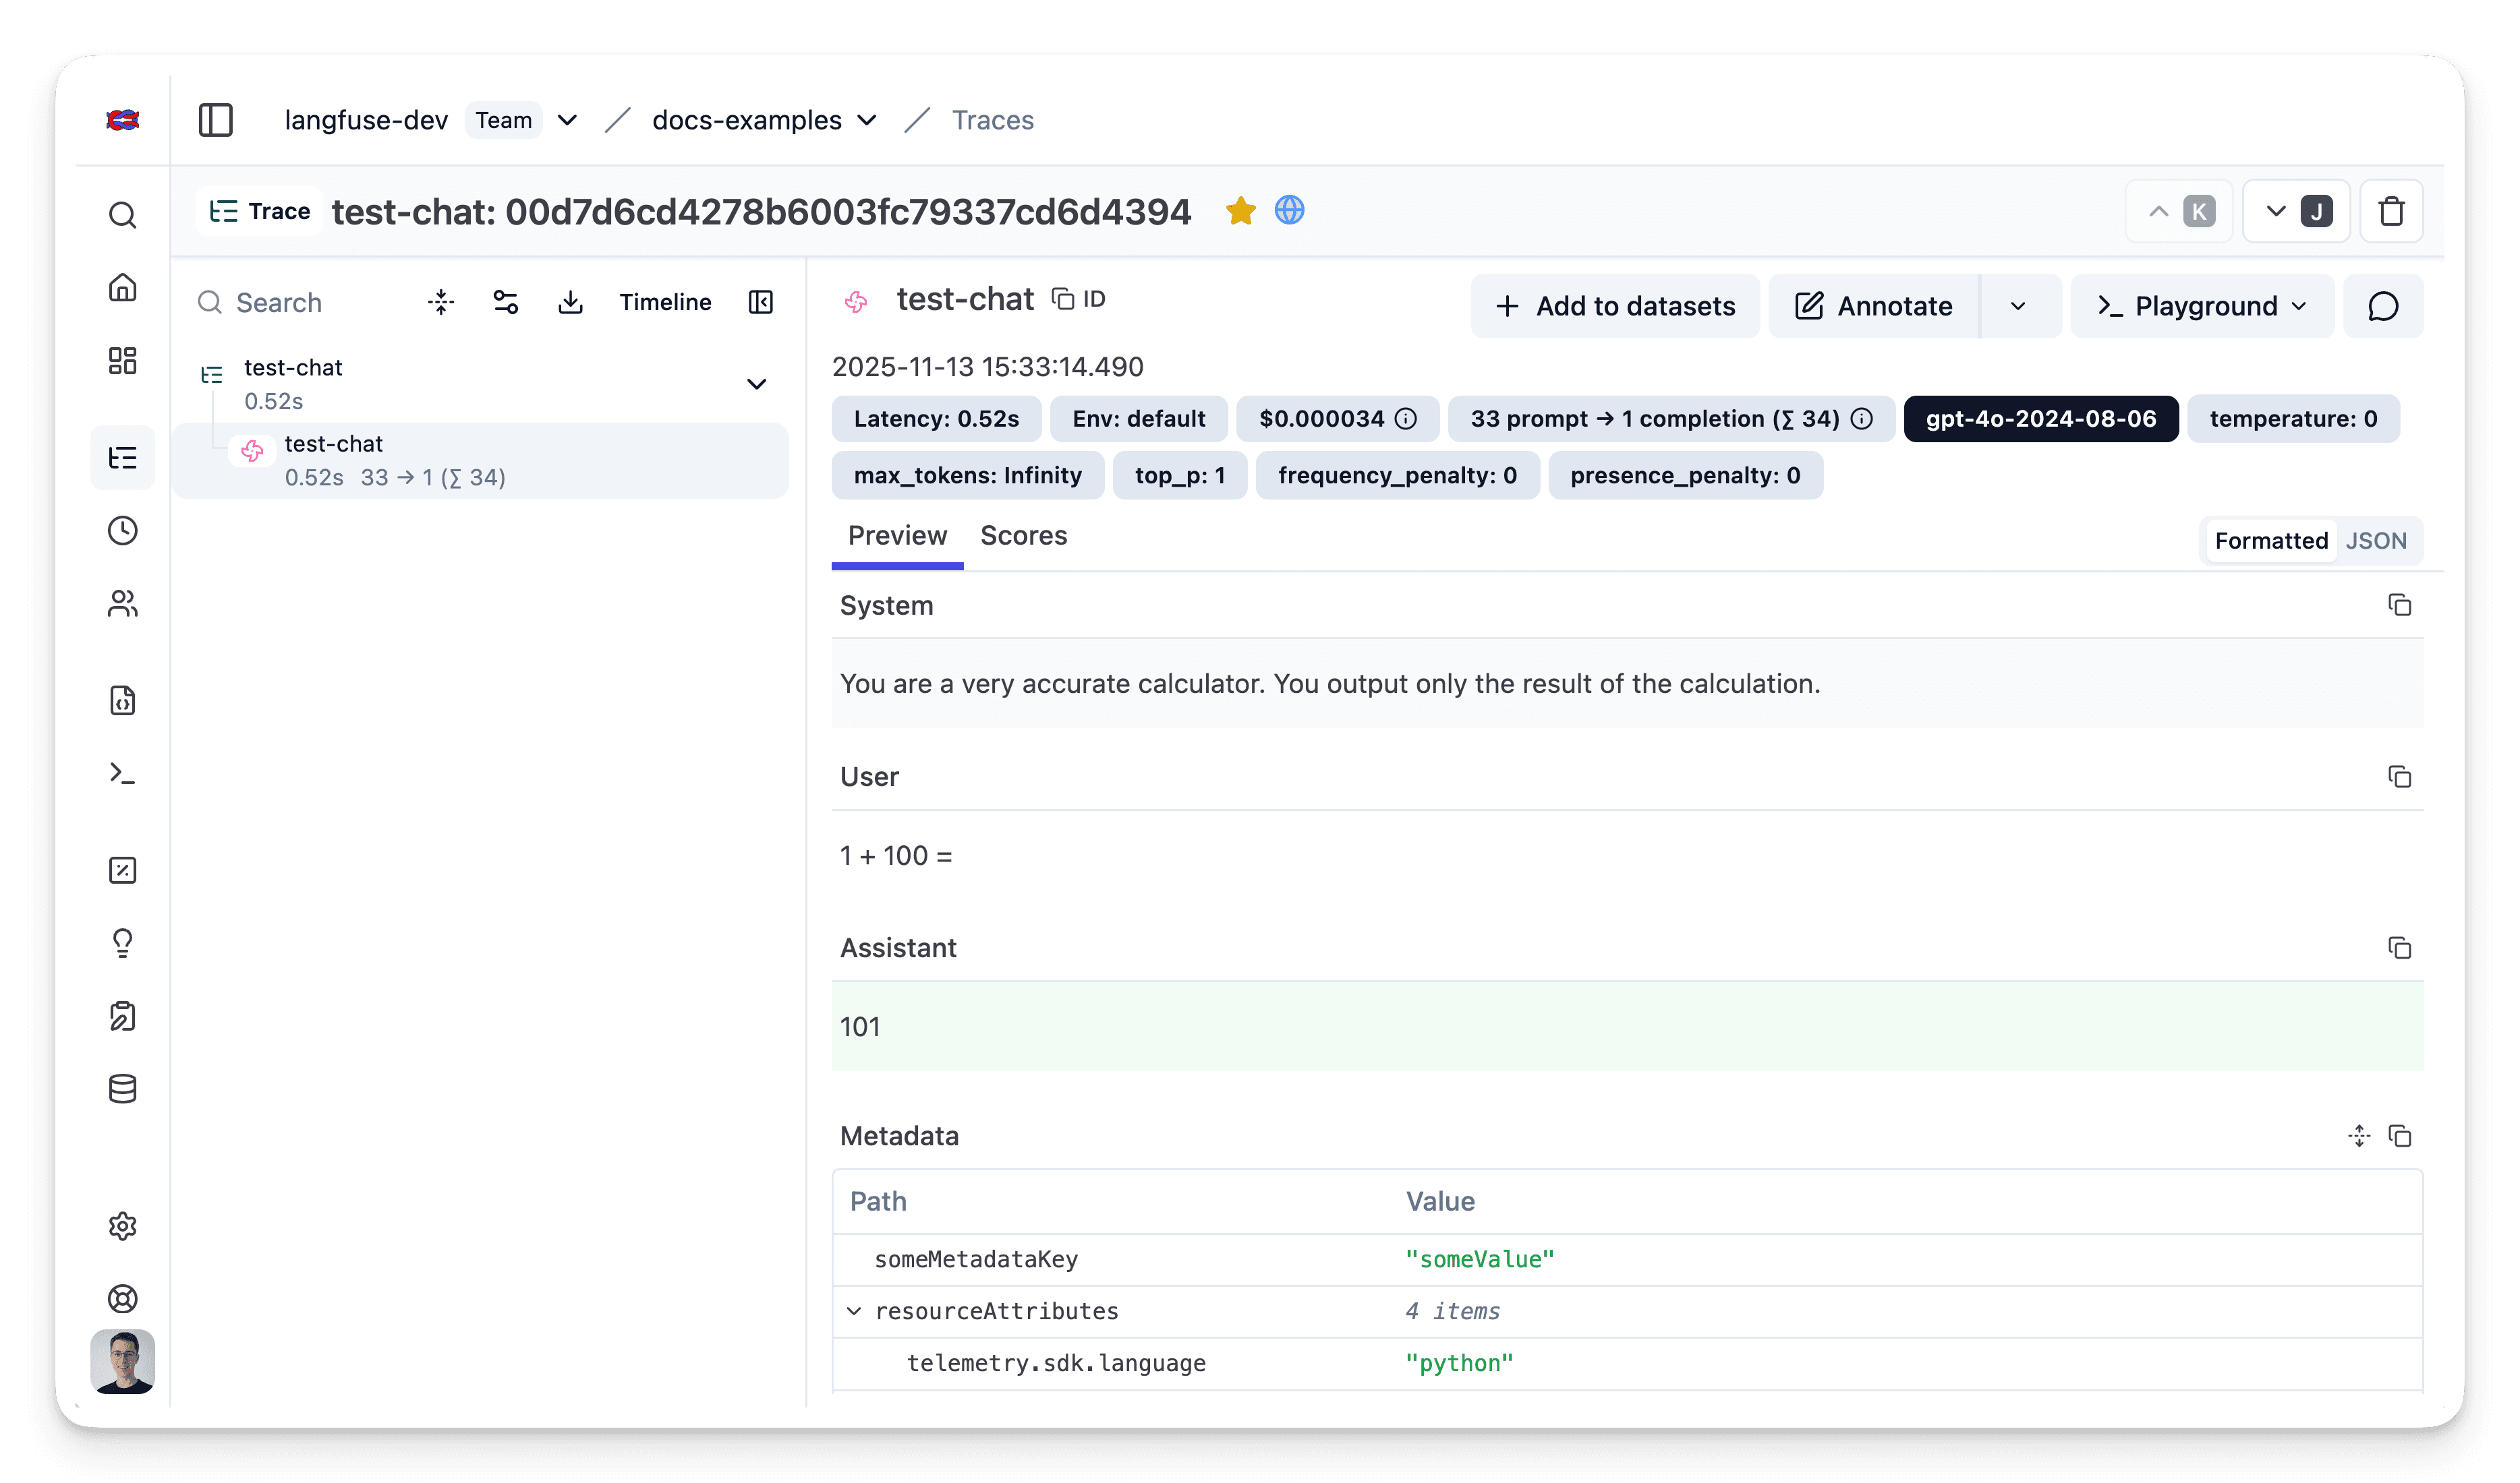Open the comments speech bubble icon
The width and height of the screenshot is (2520, 1483).
(2383, 307)
